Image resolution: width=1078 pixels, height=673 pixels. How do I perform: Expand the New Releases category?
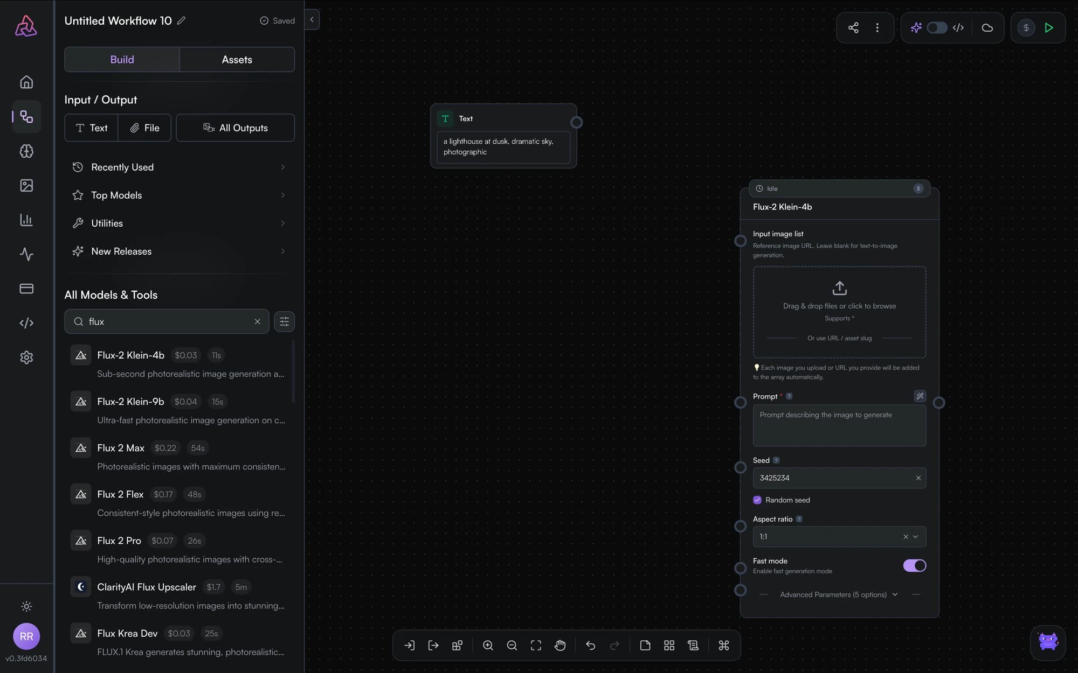(x=179, y=251)
